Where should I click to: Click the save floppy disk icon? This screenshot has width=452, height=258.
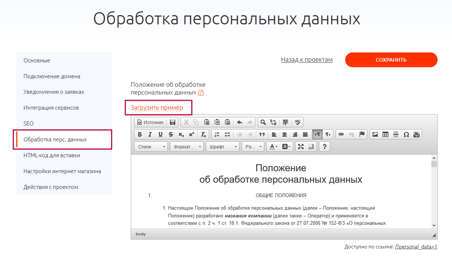[x=173, y=122]
